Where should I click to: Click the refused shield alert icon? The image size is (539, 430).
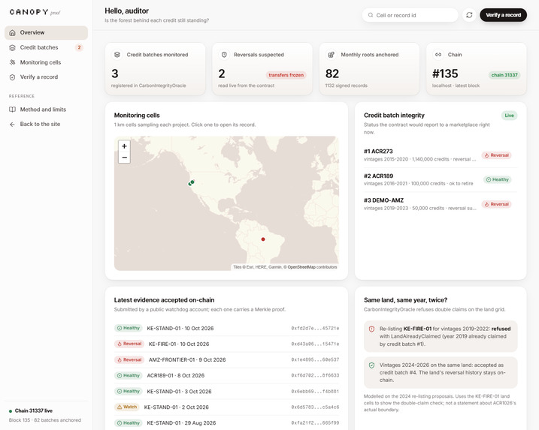[371, 329]
